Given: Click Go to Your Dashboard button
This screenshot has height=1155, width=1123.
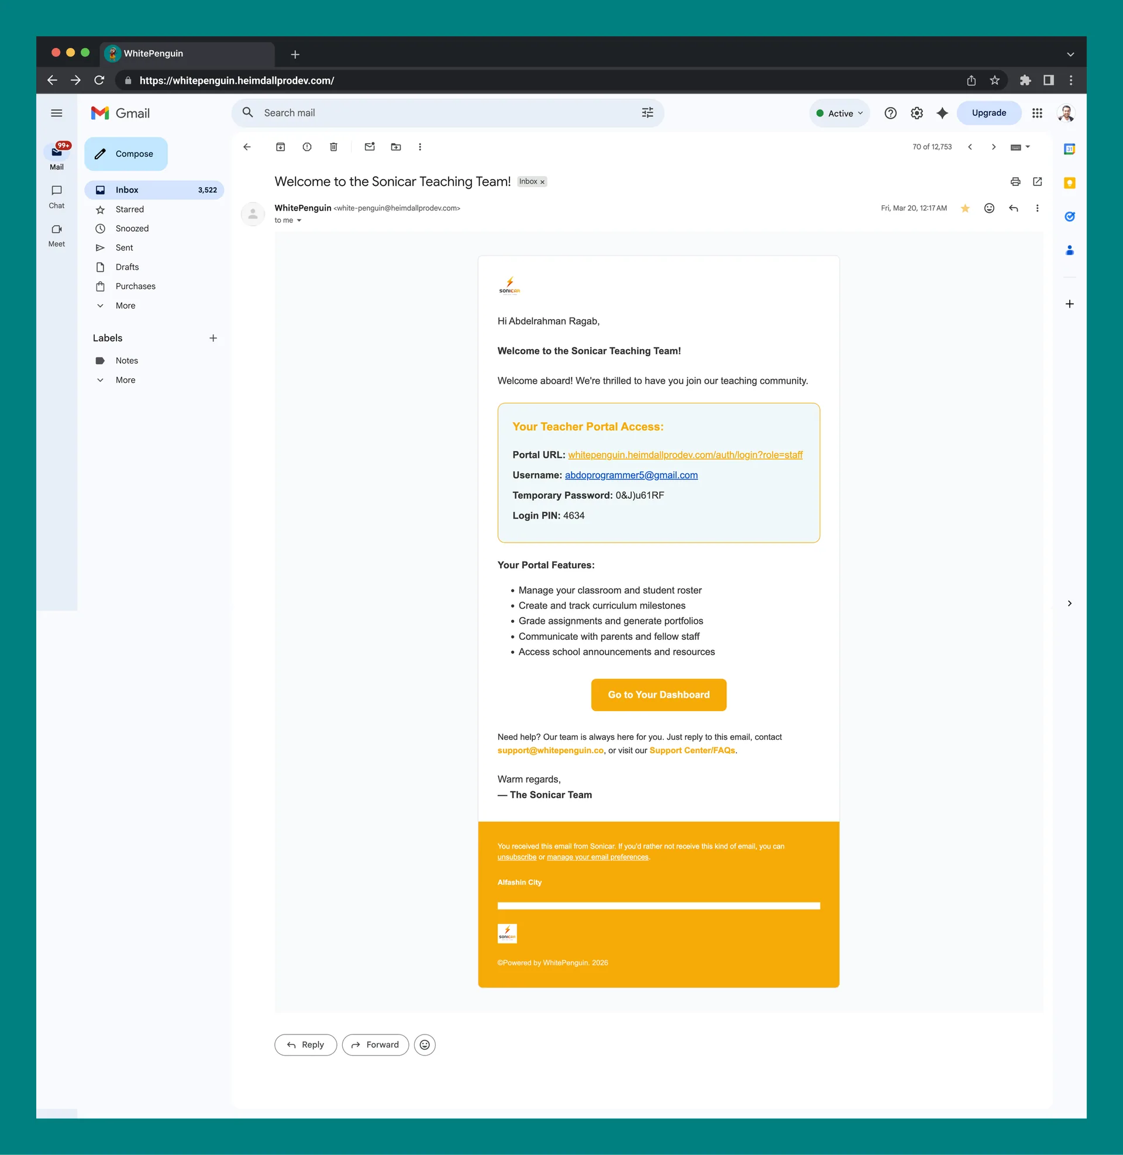Looking at the screenshot, I should click(658, 695).
